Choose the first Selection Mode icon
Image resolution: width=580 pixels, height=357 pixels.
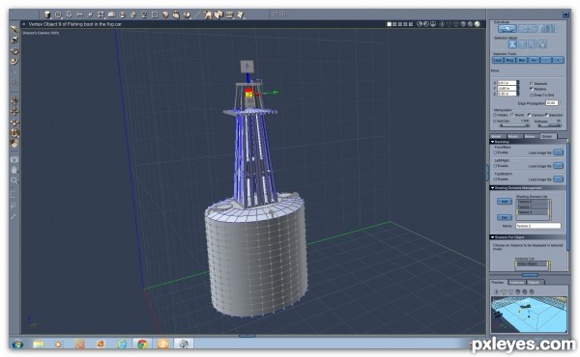coord(512,44)
